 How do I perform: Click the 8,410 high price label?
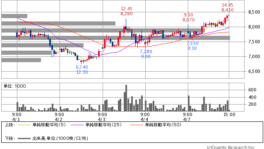[228, 10]
